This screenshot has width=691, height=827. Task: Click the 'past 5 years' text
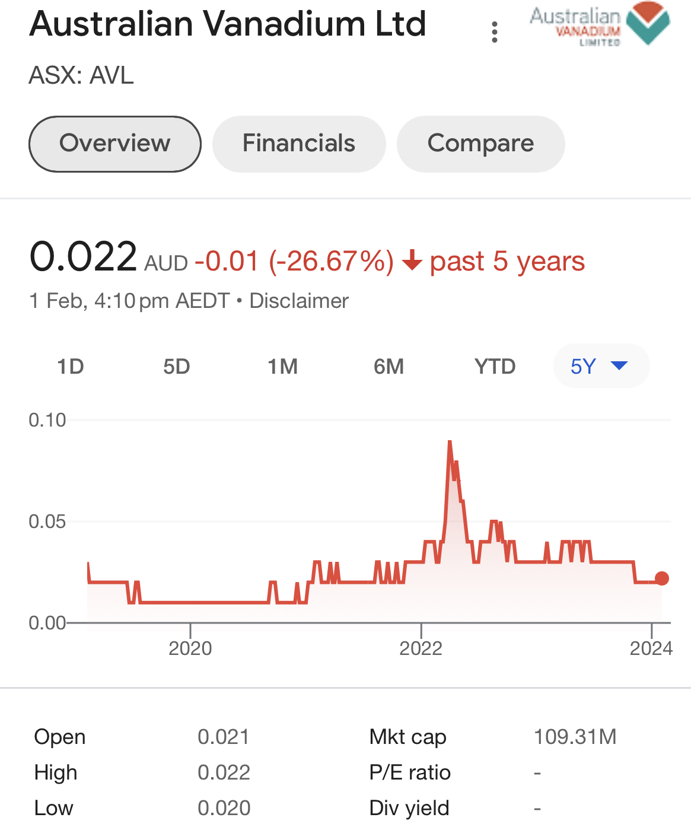pos(507,261)
